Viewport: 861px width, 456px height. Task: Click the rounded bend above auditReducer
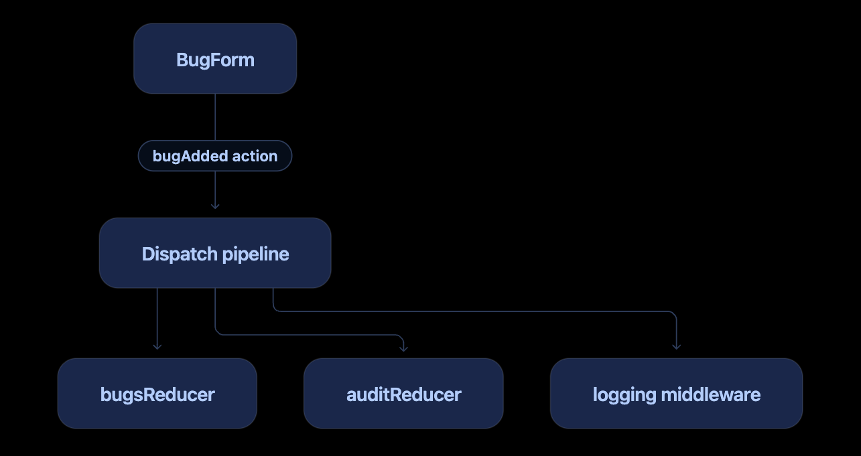[400, 337]
